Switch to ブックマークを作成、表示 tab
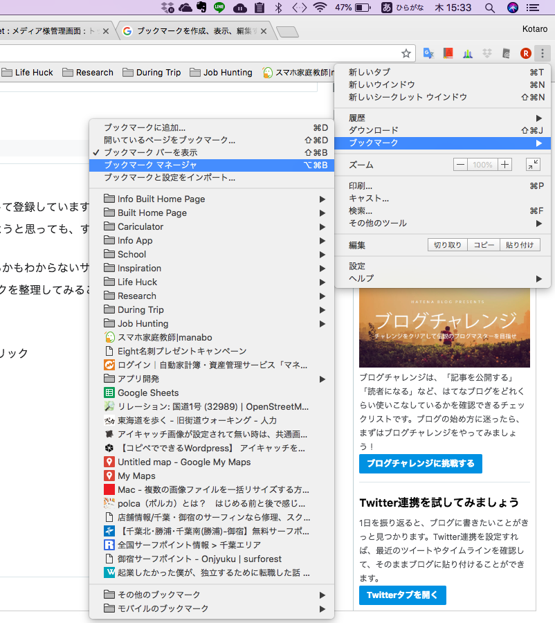 click(x=195, y=31)
